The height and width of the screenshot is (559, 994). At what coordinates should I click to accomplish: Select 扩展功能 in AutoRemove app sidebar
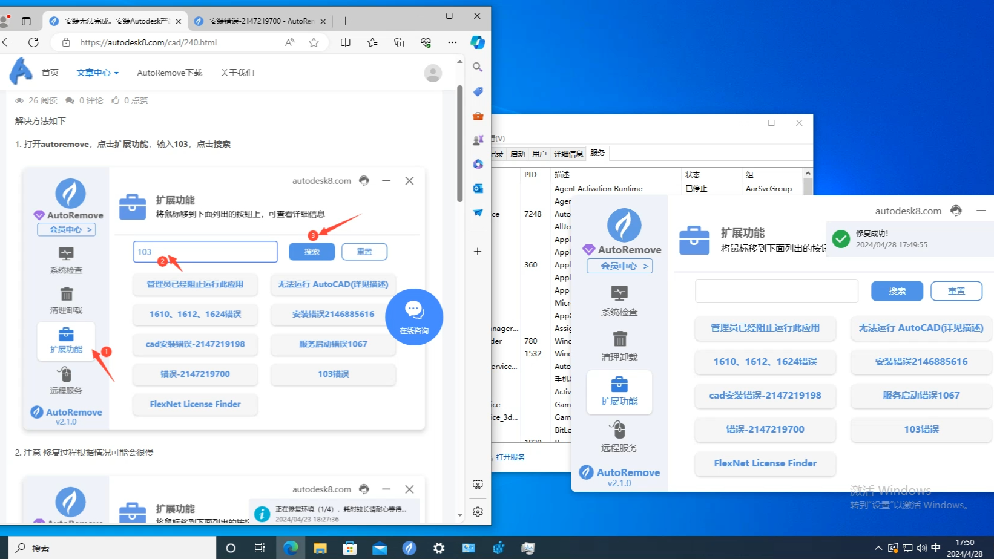(x=619, y=391)
